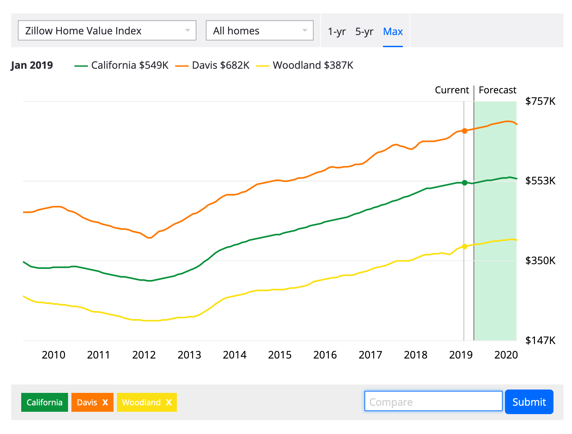Select the 1-yr time range tab
Image resolution: width=572 pixels, height=434 pixels.
(337, 32)
